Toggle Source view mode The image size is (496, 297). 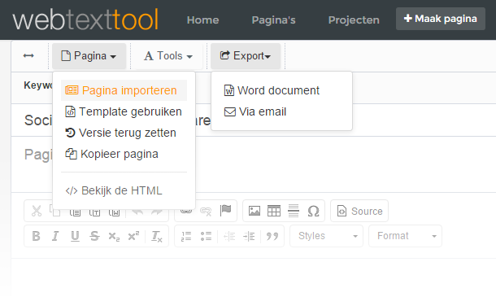[x=359, y=211]
